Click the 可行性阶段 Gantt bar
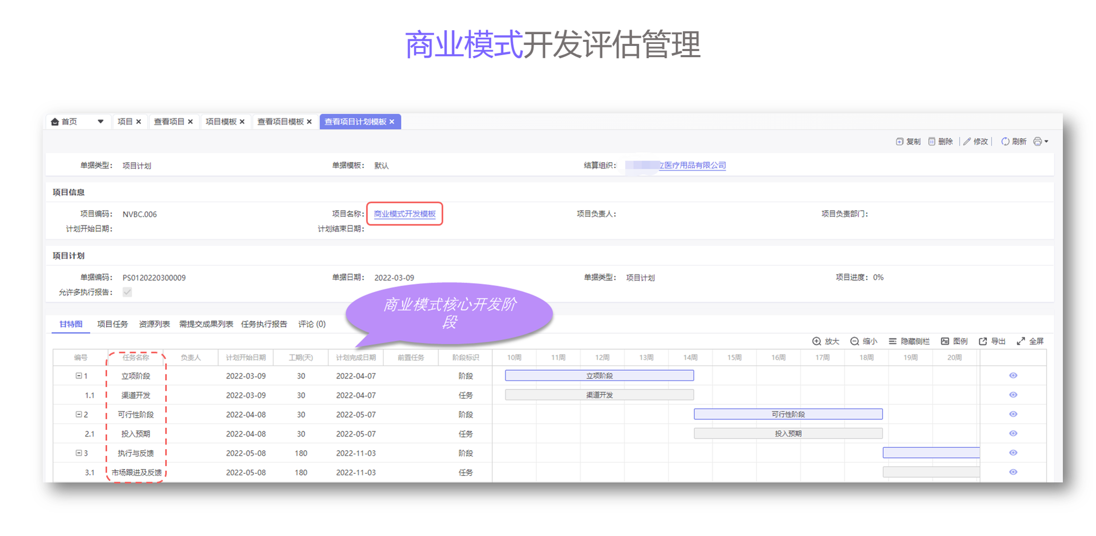1096x536 pixels. pos(788,414)
